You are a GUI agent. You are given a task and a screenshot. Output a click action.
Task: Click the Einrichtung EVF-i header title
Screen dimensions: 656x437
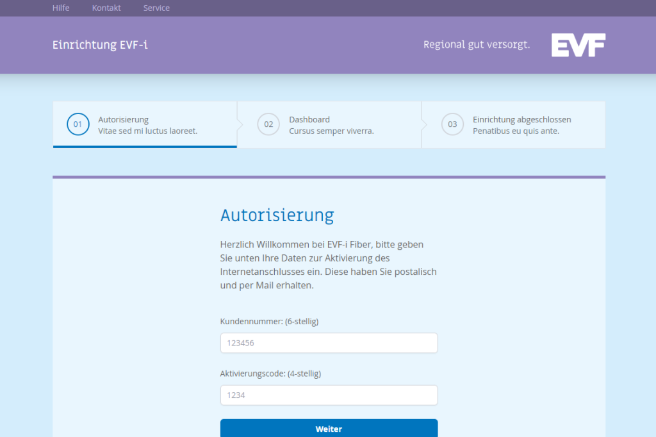(100, 45)
